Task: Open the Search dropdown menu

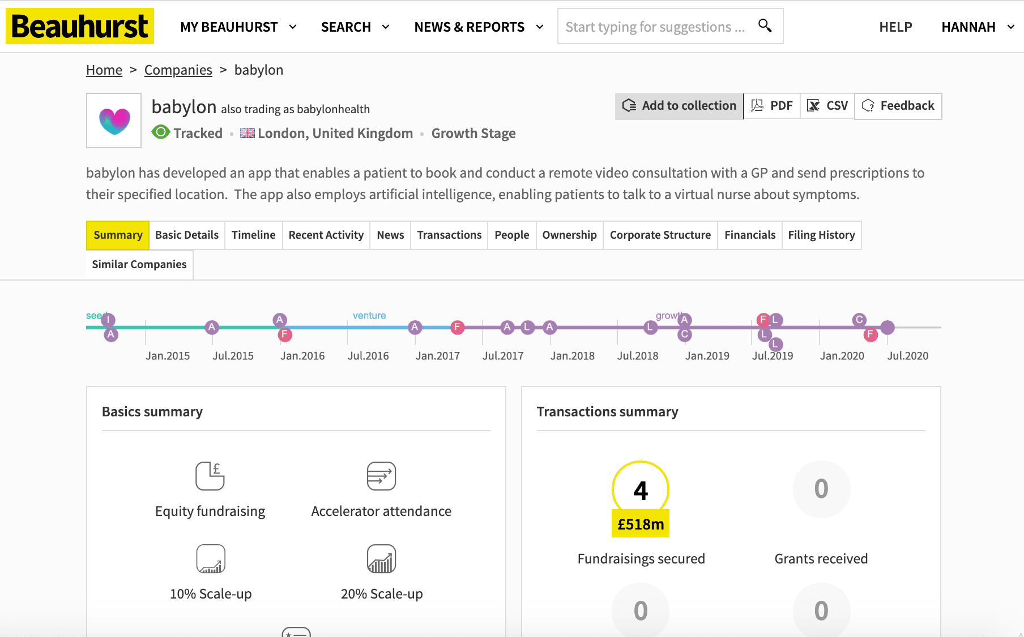Action: 355,27
